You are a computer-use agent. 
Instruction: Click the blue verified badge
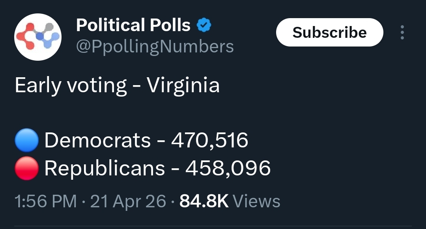click(204, 26)
